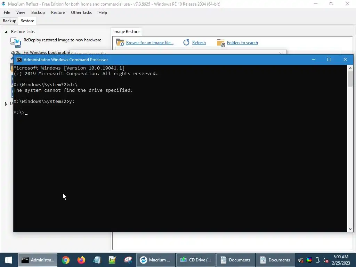356x267 pixels.
Task: Open the Windows Start button
Action: [8, 260]
